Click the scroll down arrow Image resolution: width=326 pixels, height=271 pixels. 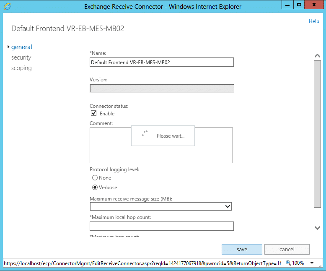317,228
